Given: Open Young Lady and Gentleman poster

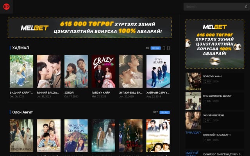Looking at the screenshot, I should [x=76, y=136].
